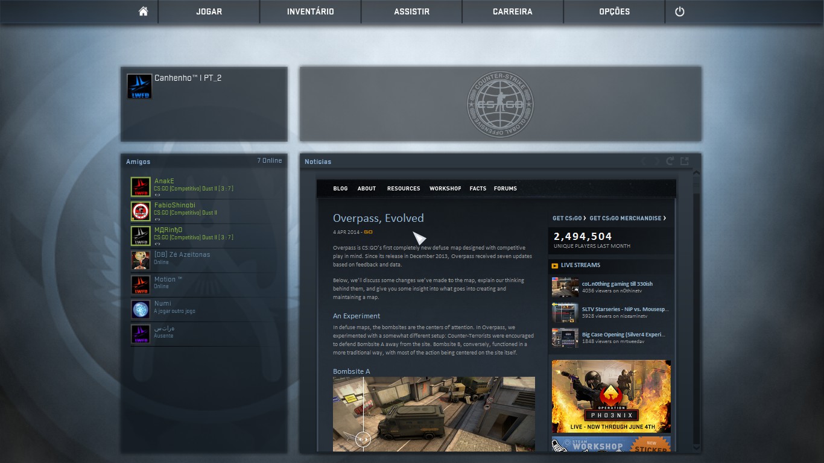This screenshot has width=824, height=463.
Task: Open the FACTS tab in news page
Action: tap(478, 189)
